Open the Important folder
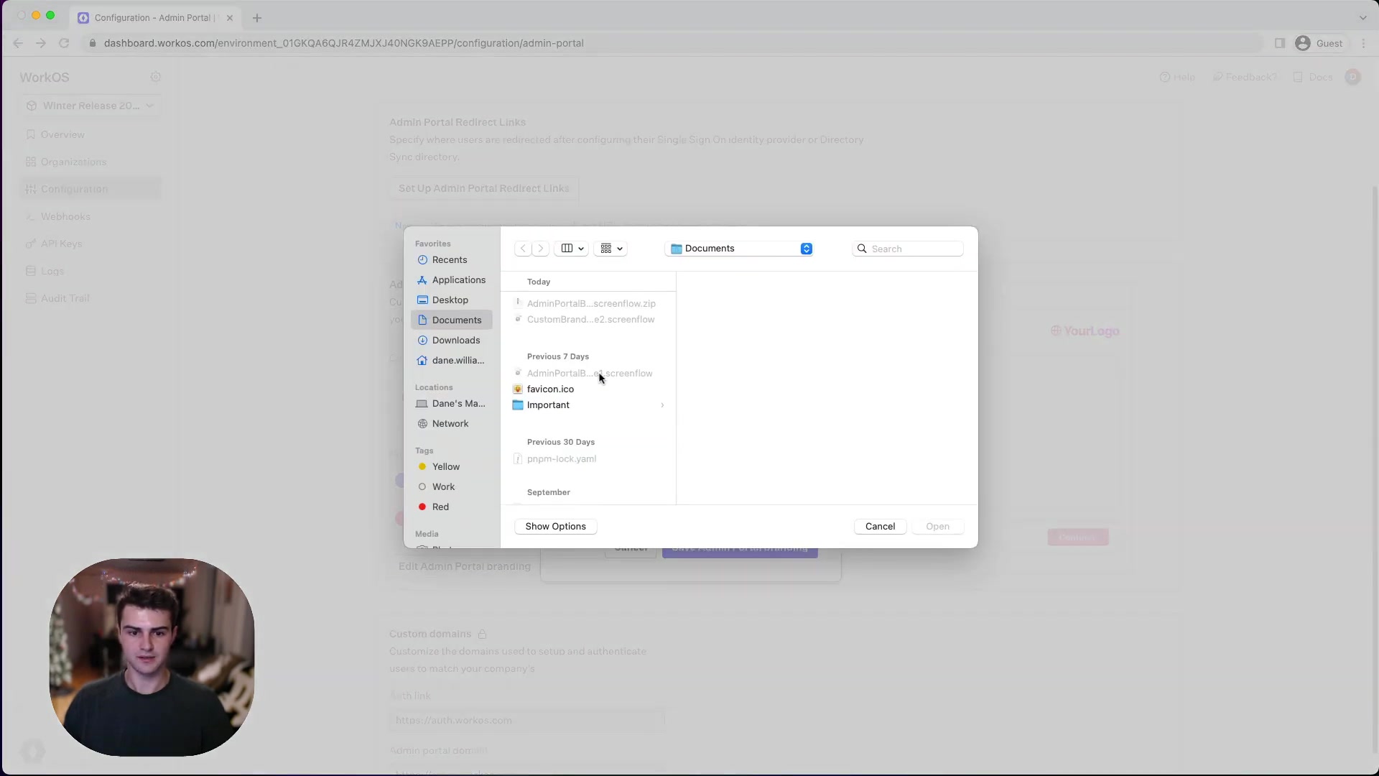 [548, 405]
